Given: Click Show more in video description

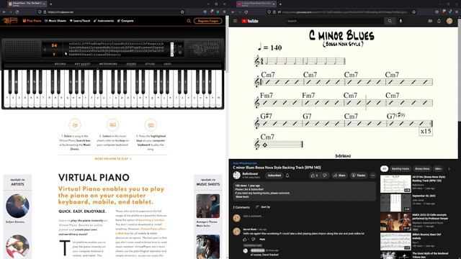Looking at the screenshot, I should (242, 196).
